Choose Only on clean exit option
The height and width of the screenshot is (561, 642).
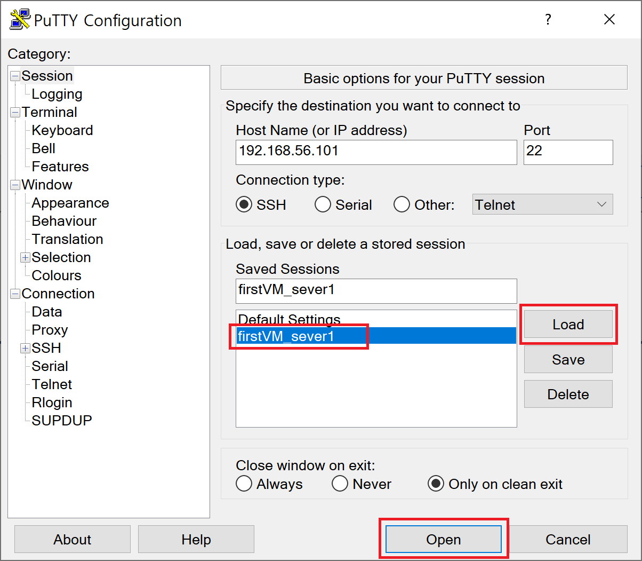[436, 484]
